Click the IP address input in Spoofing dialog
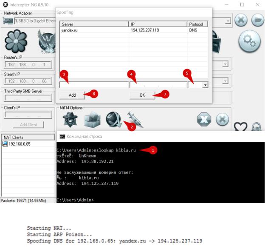Image resolution: width=265 pixels, height=247 pixels. pyautogui.click(x=158, y=85)
